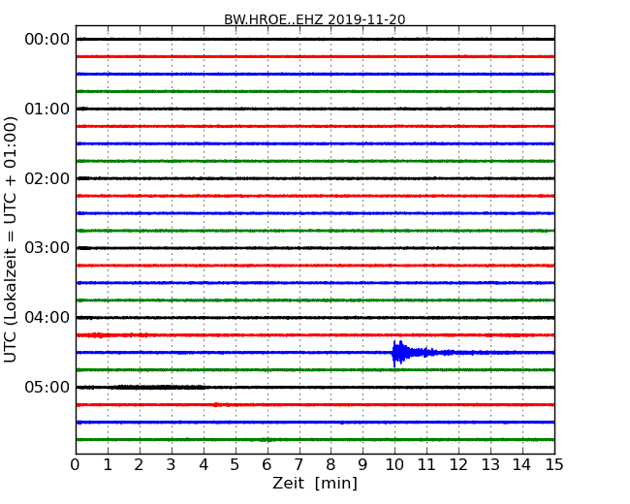The image size is (630, 504).
Task: Click the x-axis tick label 15
Action: pos(554,465)
